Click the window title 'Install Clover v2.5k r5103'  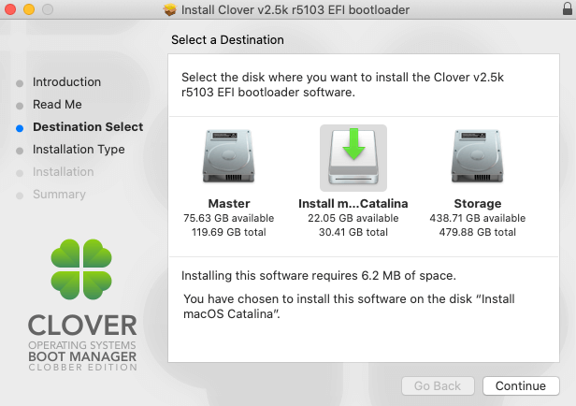pyautogui.click(x=295, y=9)
